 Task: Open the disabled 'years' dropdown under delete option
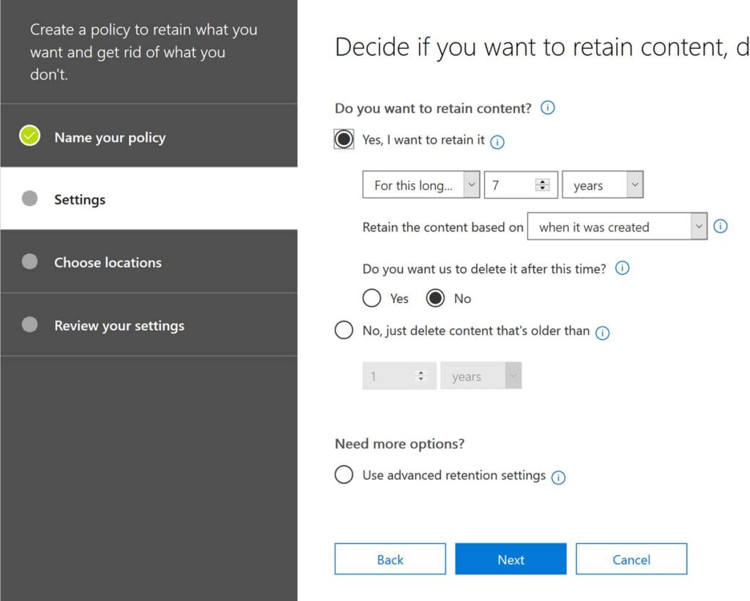pyautogui.click(x=480, y=376)
